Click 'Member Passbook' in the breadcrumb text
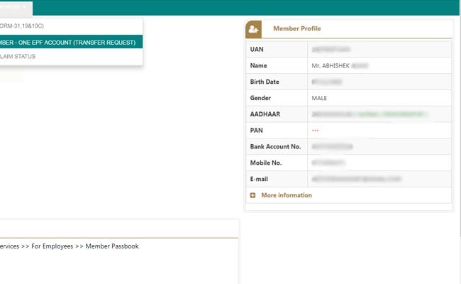Viewport: 461px width, 284px height. tap(111, 246)
